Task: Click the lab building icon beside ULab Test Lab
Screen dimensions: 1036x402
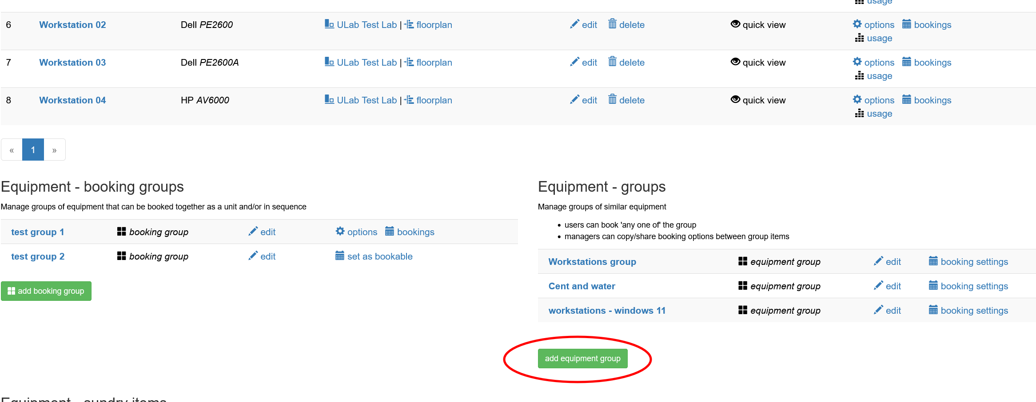Action: click(329, 24)
